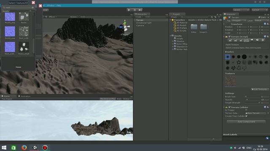This screenshot has height=151, width=270.
Task: Start Play mode with the play button
Action: click(x=129, y=10)
